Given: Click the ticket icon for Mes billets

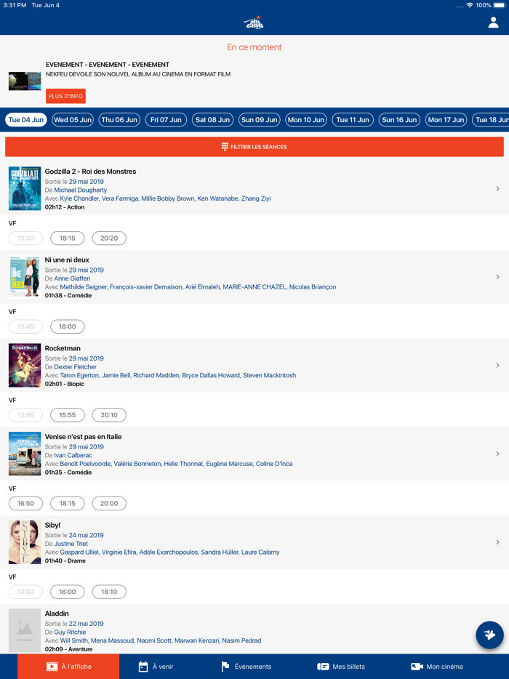Looking at the screenshot, I should (x=323, y=667).
